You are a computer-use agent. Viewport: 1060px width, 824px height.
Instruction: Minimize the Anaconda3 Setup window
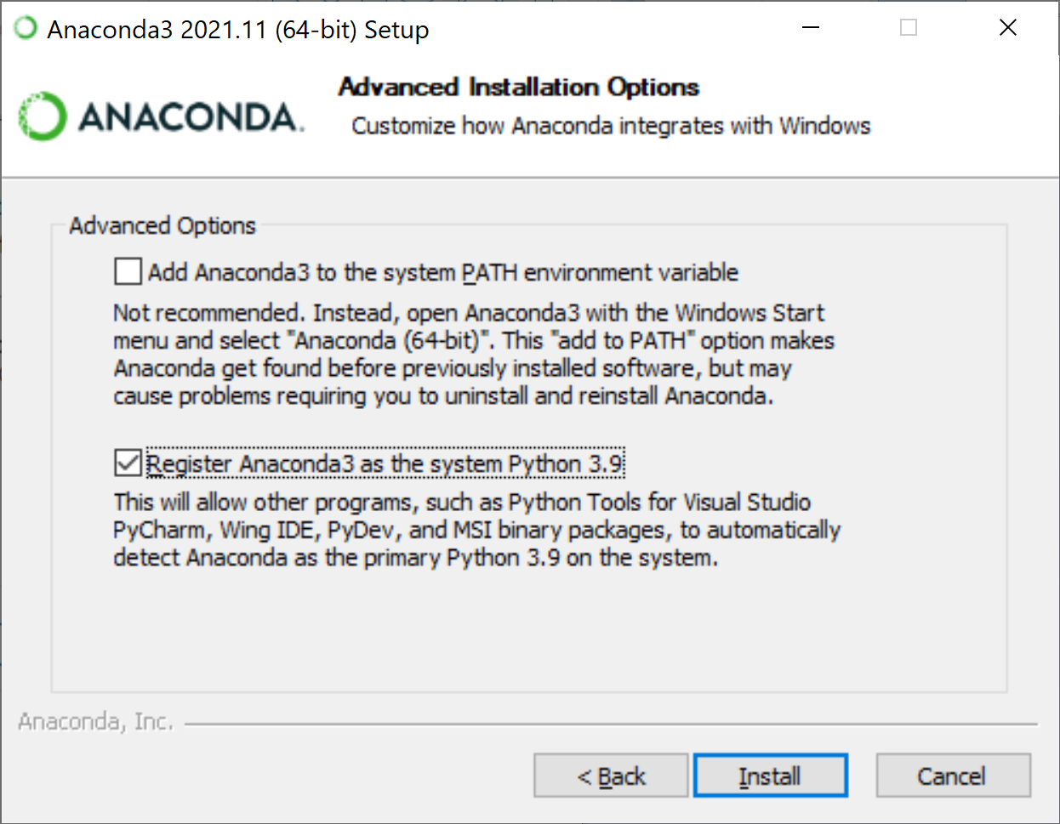point(811,28)
